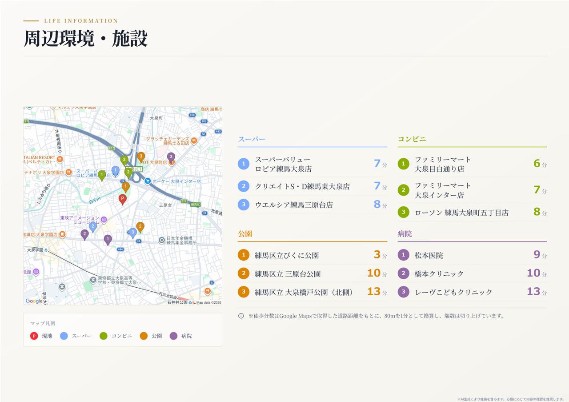Select the blue number 1 badge for スーパーバリュー
569x402 pixels.
244,164
